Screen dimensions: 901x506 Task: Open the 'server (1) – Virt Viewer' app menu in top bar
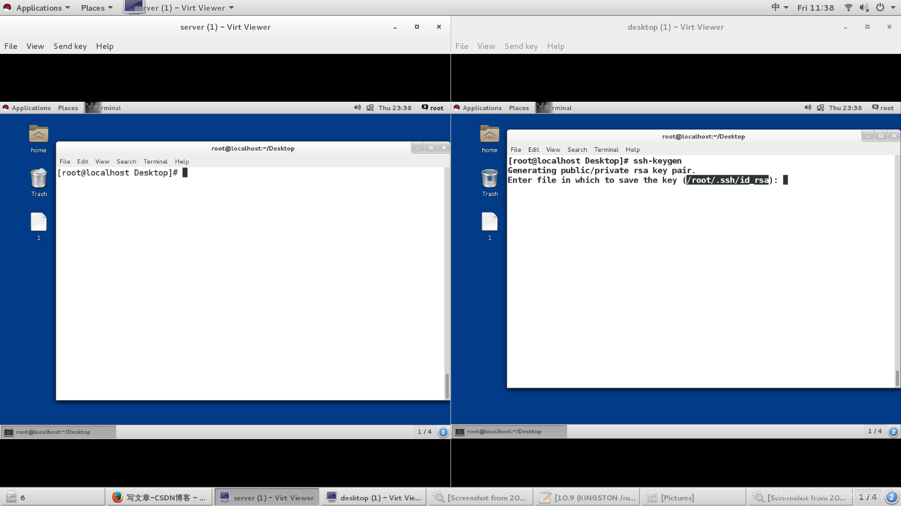click(179, 8)
